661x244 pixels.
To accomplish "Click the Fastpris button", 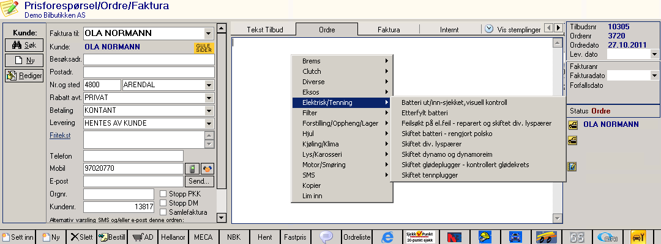I will [x=296, y=237].
